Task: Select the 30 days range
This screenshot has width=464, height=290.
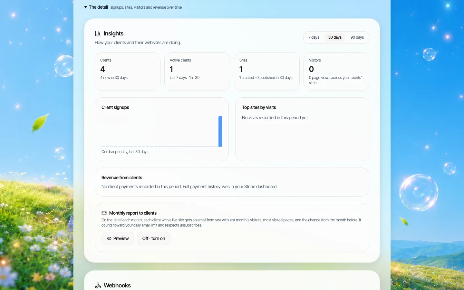Action: pos(335,37)
